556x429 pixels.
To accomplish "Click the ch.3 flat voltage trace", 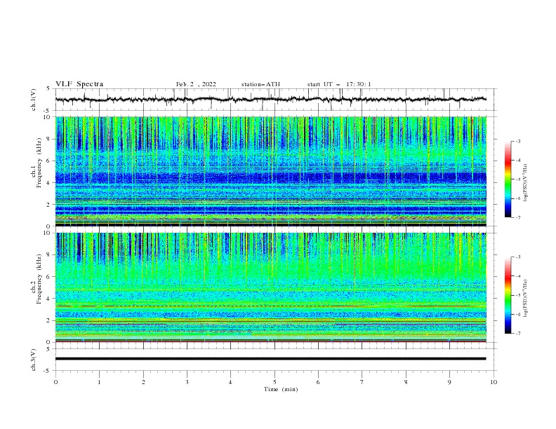I will pyautogui.click(x=270, y=359).
